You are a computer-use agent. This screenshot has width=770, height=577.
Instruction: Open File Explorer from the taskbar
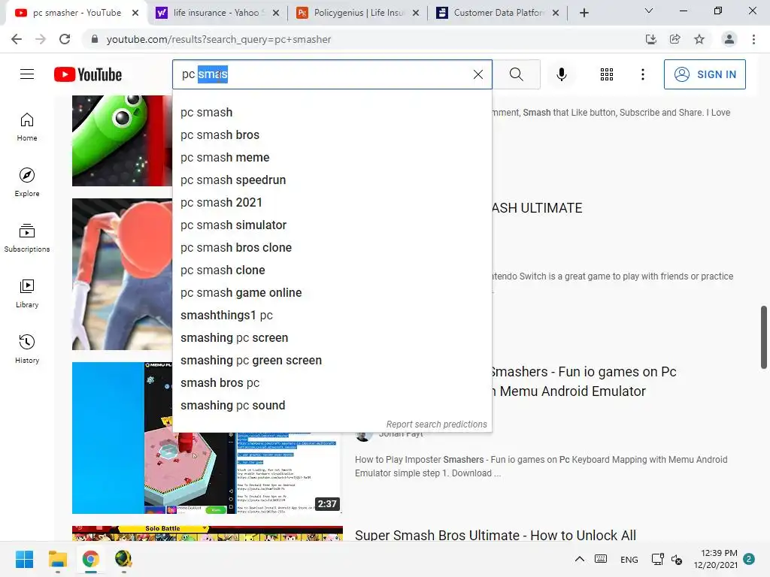pyautogui.click(x=57, y=559)
